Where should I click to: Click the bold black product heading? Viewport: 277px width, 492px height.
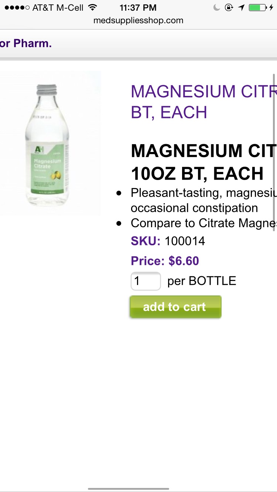point(204,162)
